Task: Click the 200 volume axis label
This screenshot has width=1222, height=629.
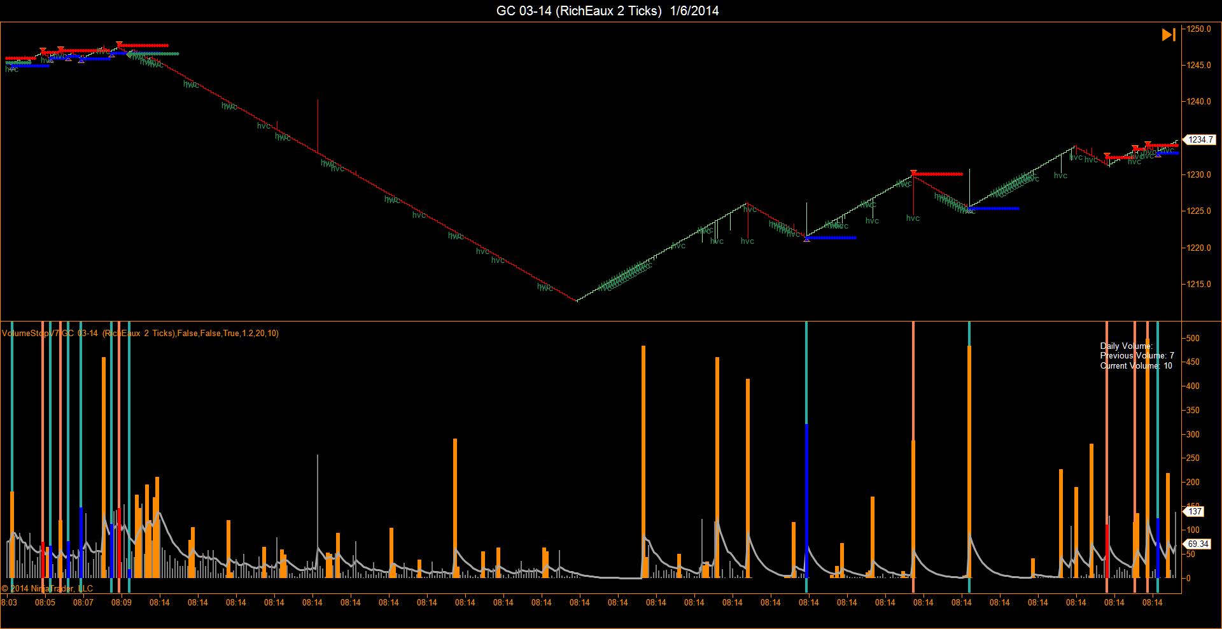Action: click(1193, 483)
